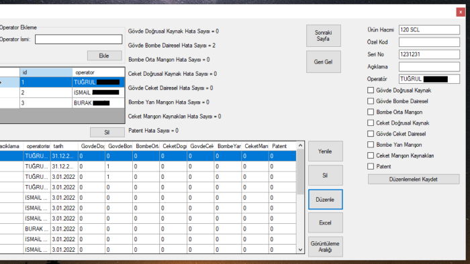
Task: Click the grid scrollbar down arrow
Action: [x=300, y=250]
